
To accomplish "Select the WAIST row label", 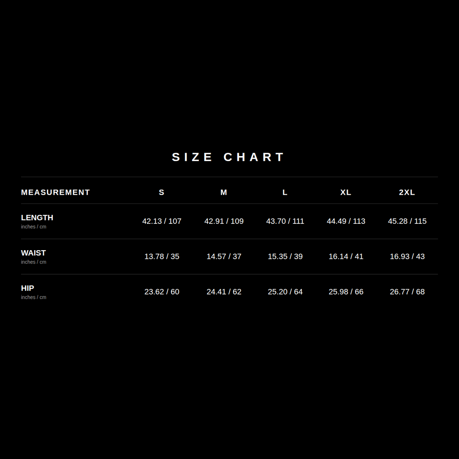I will [33, 253].
